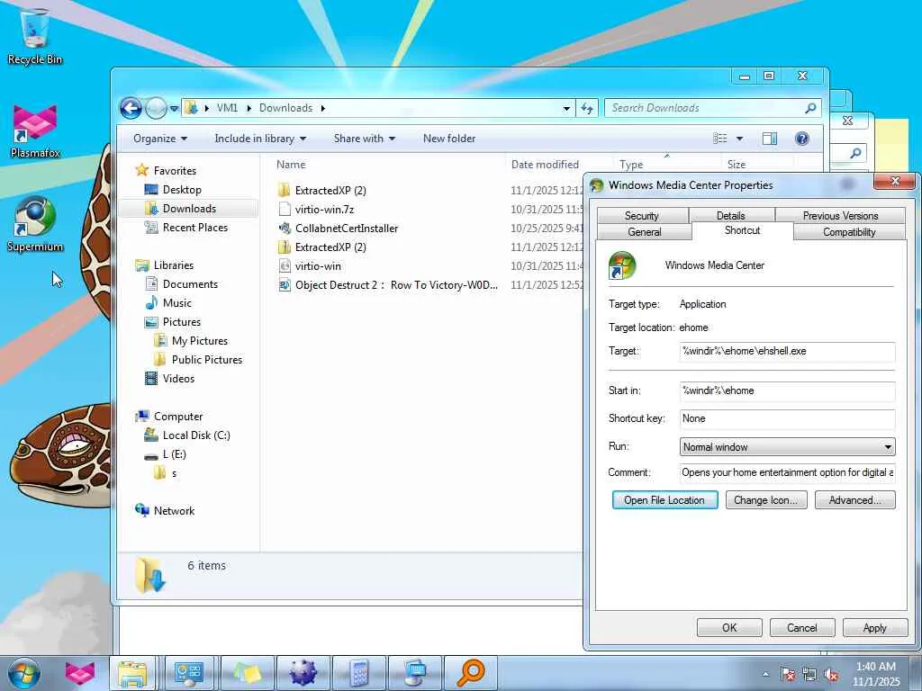Launch the Supermium desktop shortcut
The height and width of the screenshot is (691, 922).
(x=35, y=224)
